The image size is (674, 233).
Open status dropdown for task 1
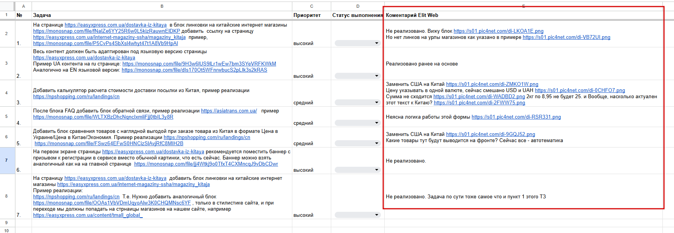click(376, 43)
